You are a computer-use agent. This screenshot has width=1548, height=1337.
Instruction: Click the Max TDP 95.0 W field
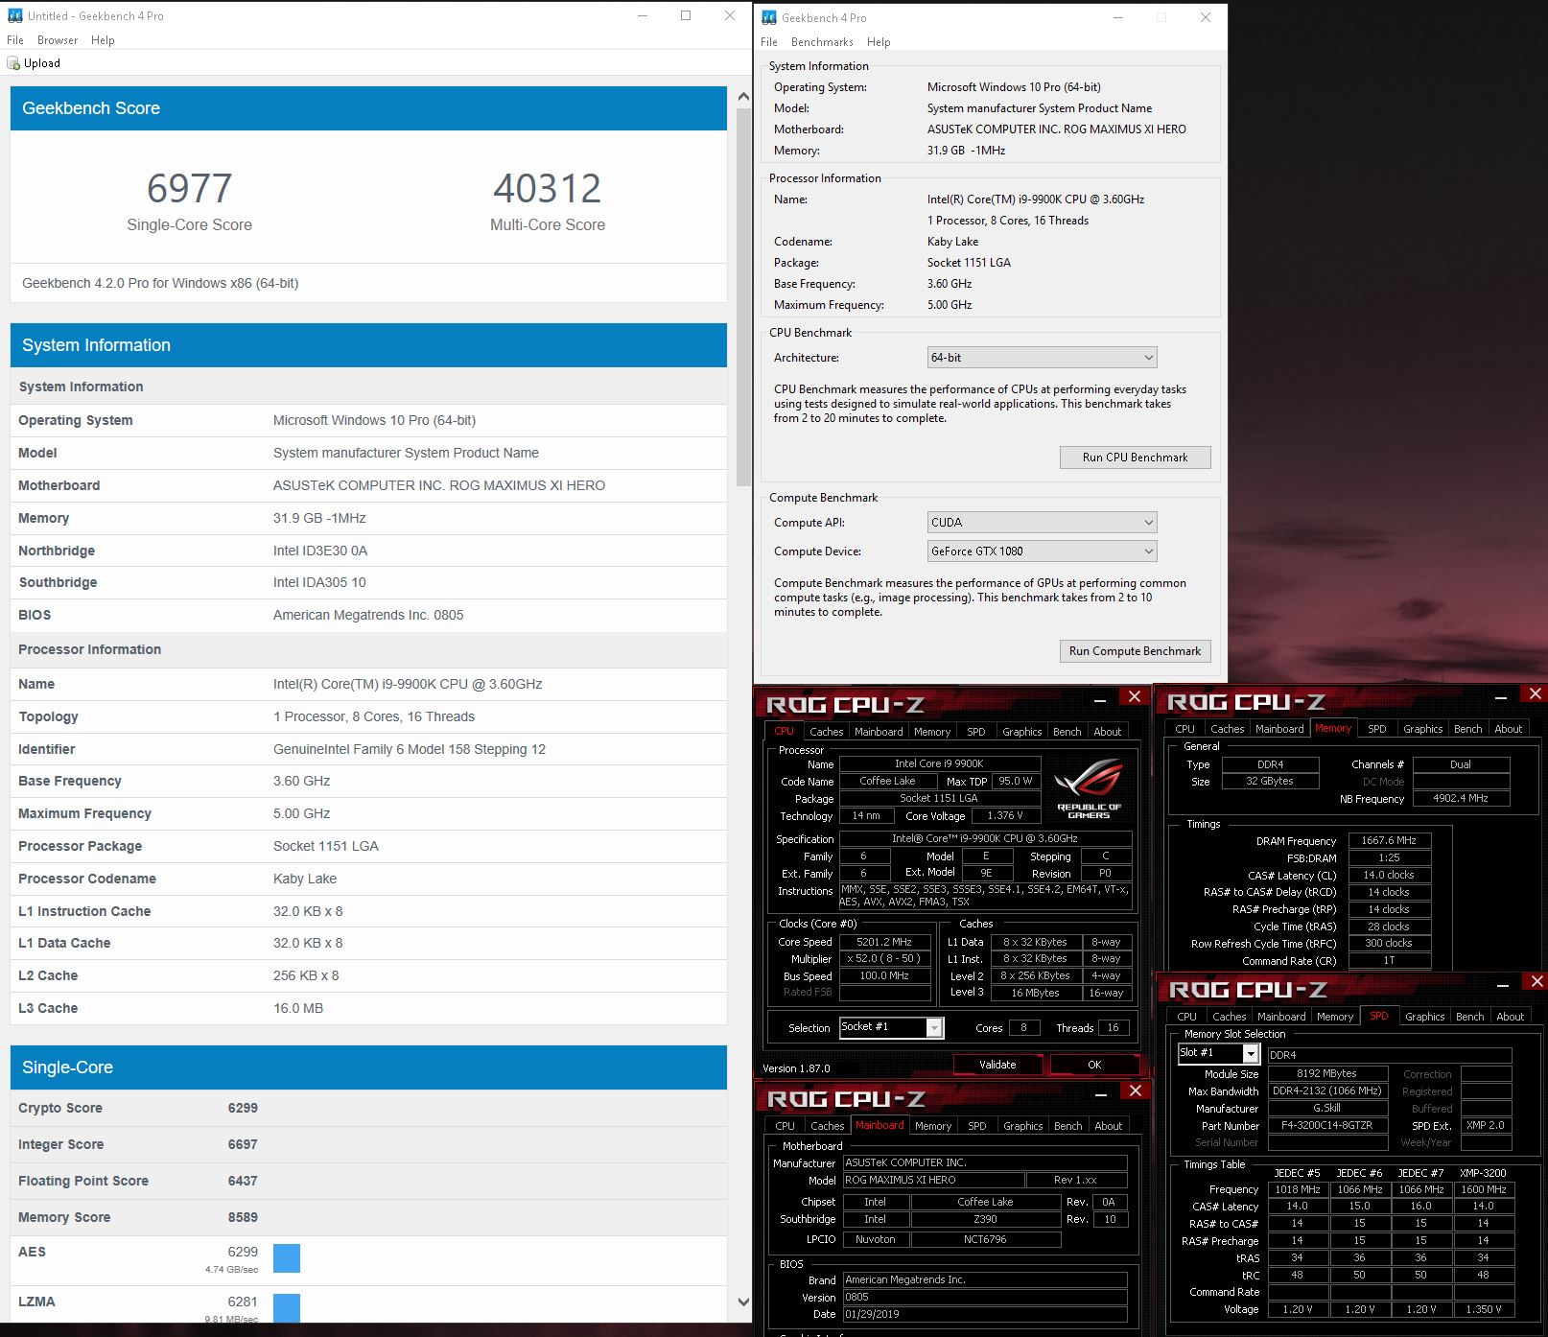(1016, 781)
